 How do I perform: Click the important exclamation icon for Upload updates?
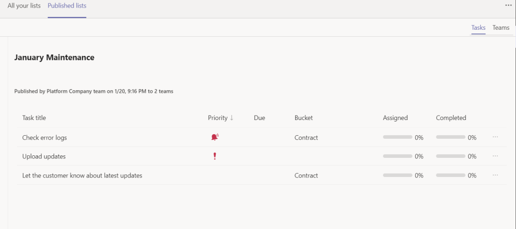click(x=215, y=156)
